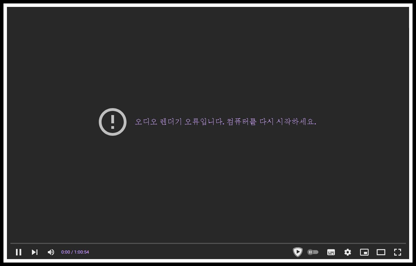The height and width of the screenshot is (266, 416).
Task: Click the audio renderer error message text
Action: (x=225, y=122)
